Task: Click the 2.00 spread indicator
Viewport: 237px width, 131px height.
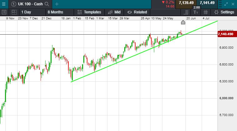Action: tap(196, 7)
